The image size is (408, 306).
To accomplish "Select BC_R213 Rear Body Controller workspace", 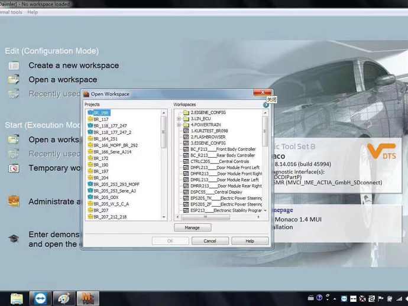I will point(223,155).
